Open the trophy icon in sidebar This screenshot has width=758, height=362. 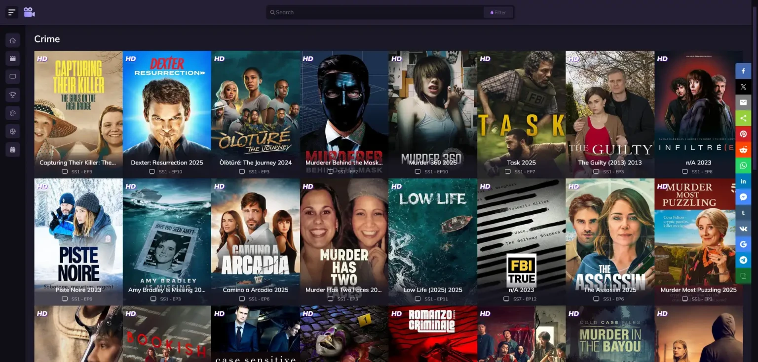click(x=13, y=95)
